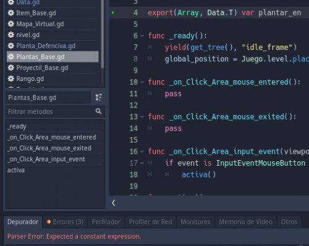This screenshot has width=309, height=246.
Task: Toggle alphabetical sorting of methods list
Action: 99,98
